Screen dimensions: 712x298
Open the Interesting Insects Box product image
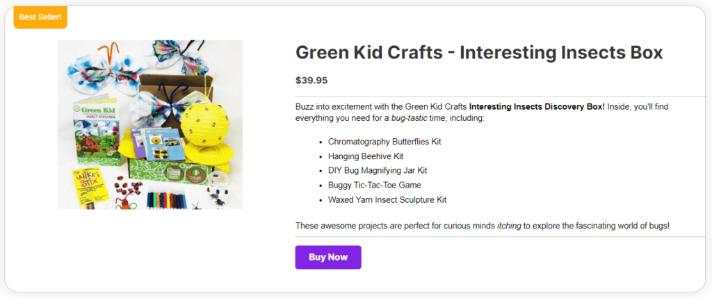coord(150,124)
